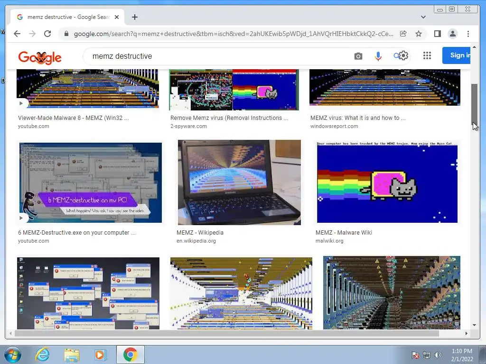Click the scroll down arrow

474,325
